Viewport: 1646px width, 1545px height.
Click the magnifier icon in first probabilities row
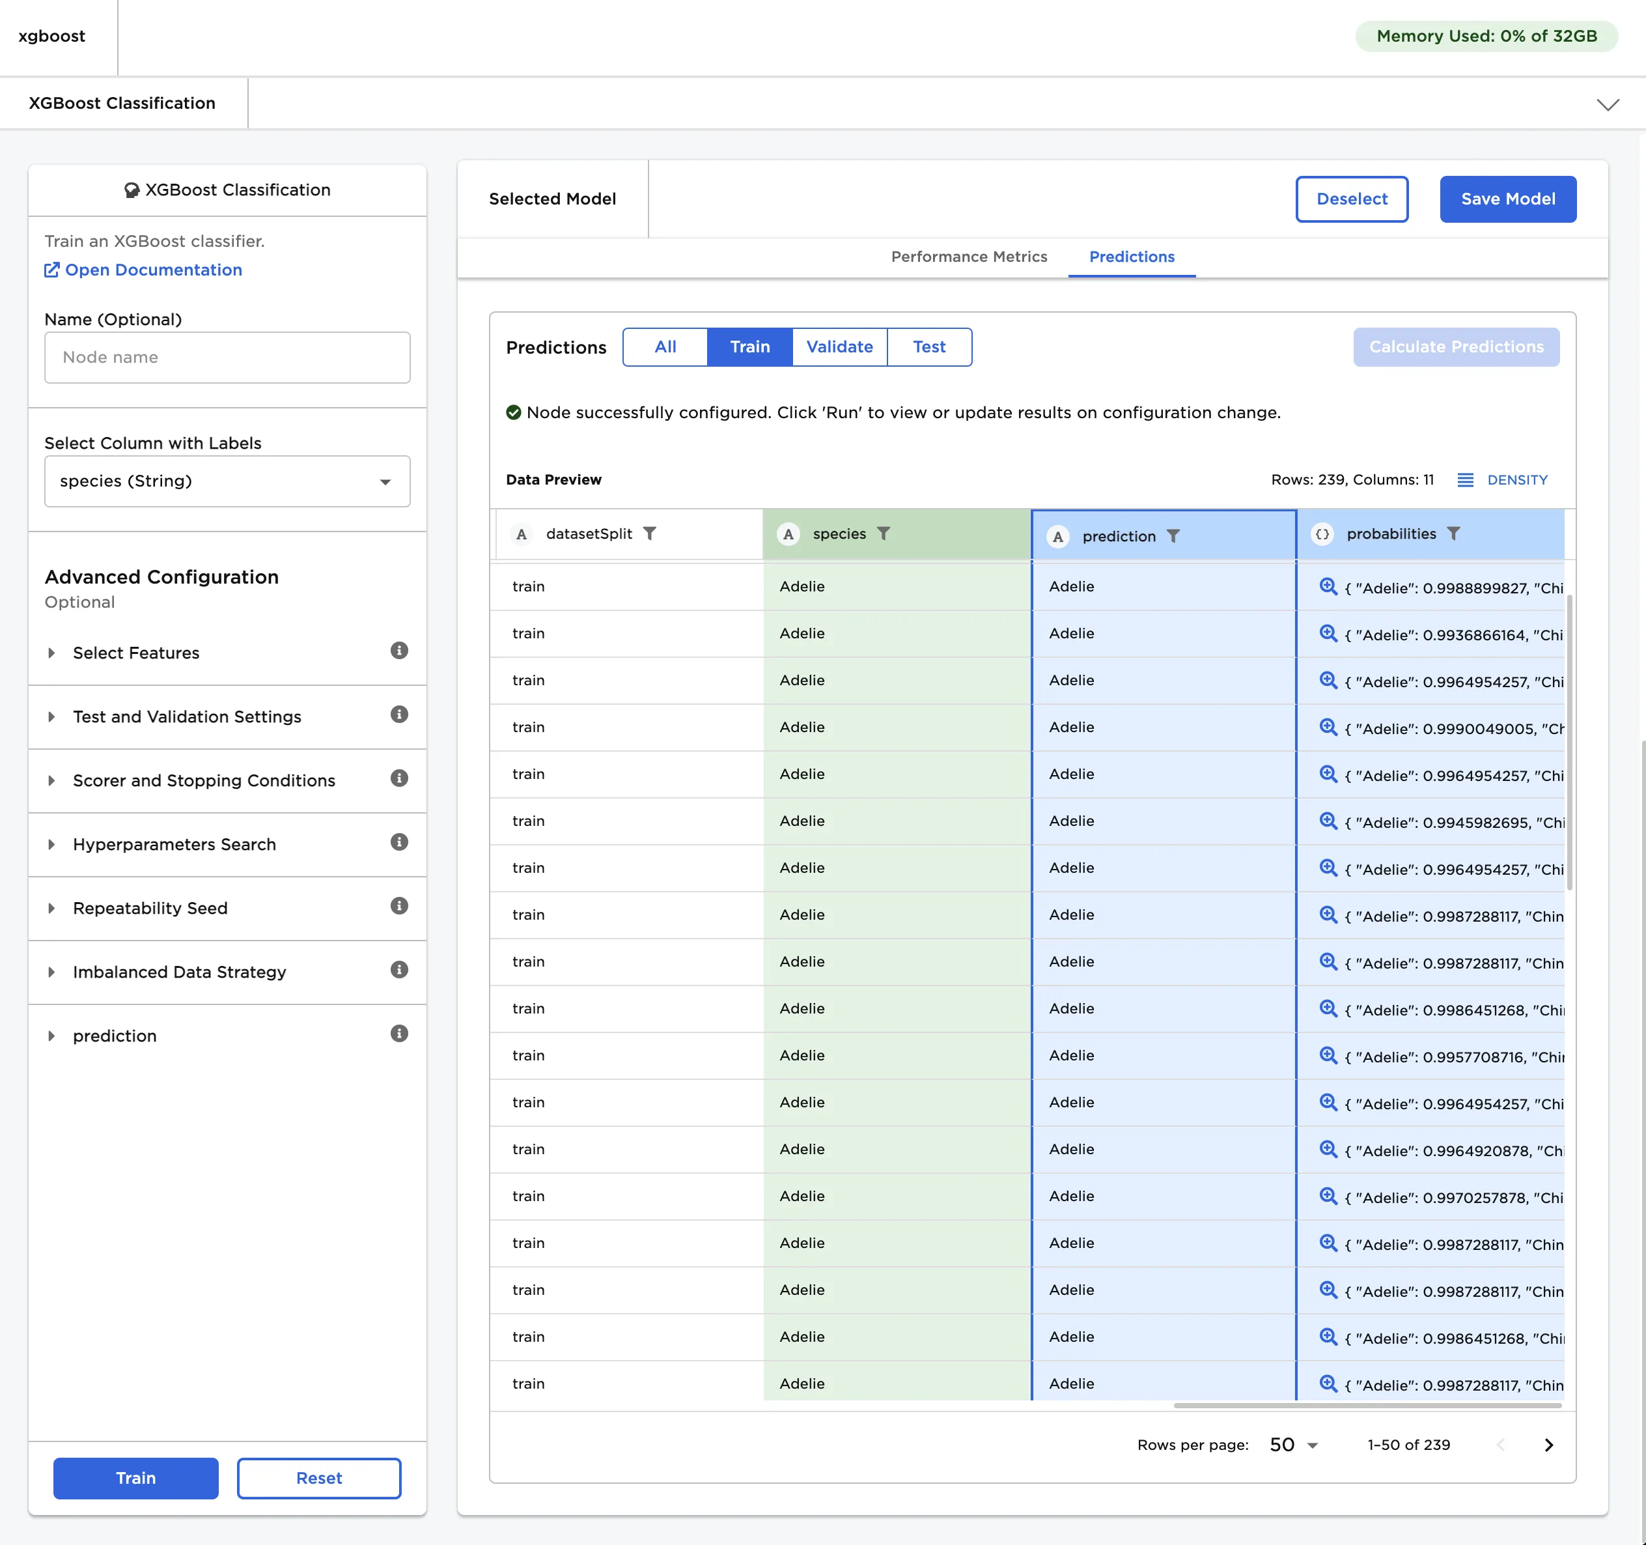(1328, 586)
